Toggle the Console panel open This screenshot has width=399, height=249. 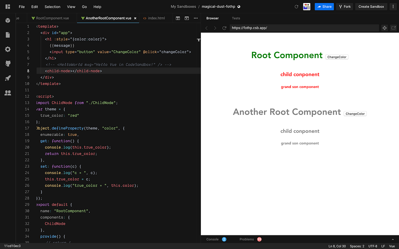(x=212, y=239)
